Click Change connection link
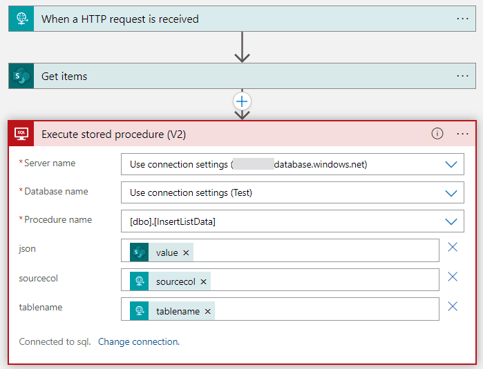This screenshot has height=369, width=483. (139, 341)
